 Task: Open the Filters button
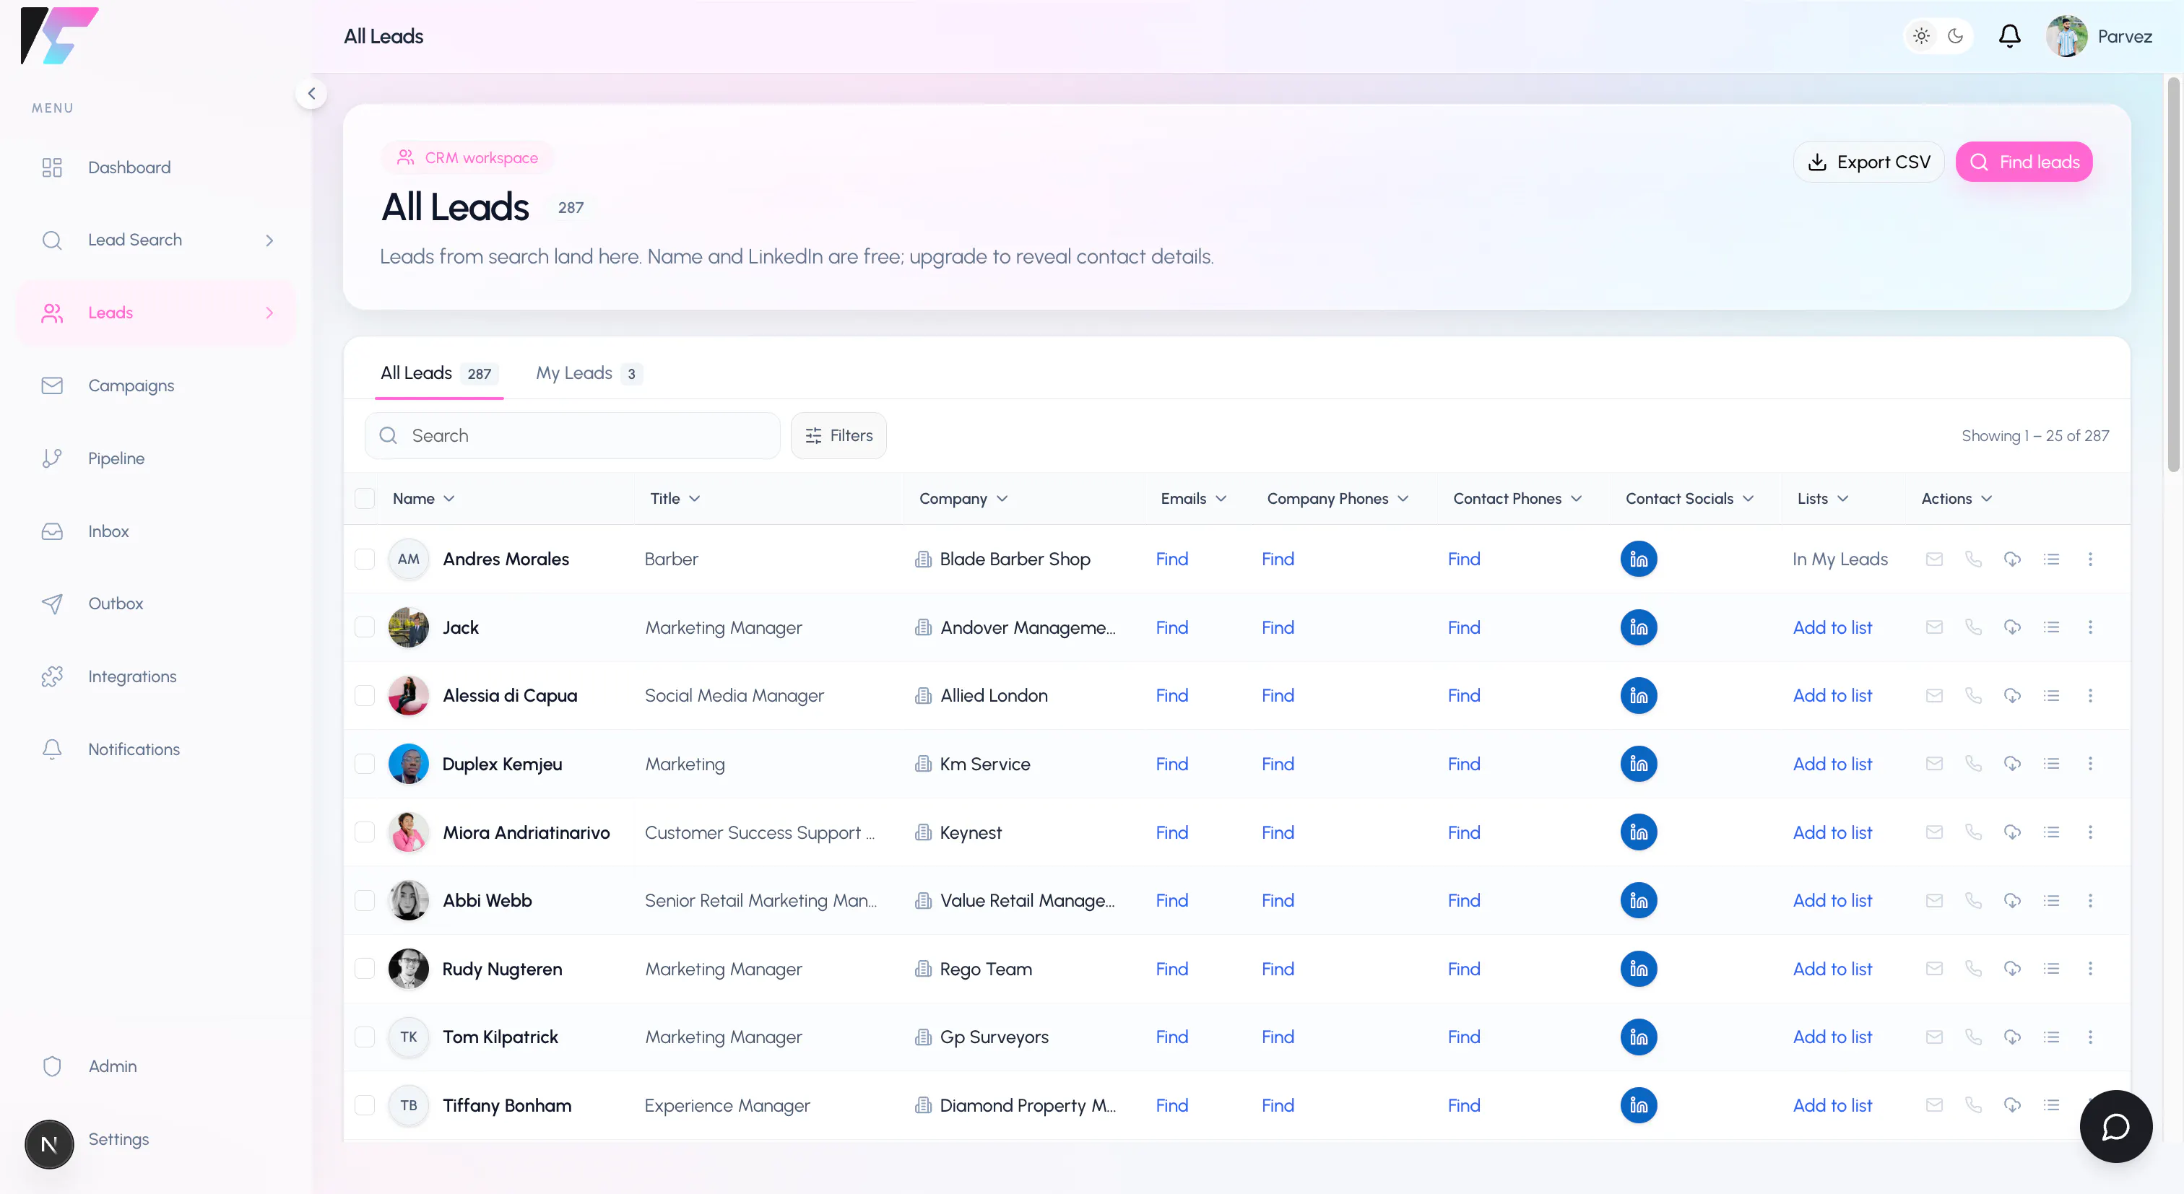pos(838,435)
